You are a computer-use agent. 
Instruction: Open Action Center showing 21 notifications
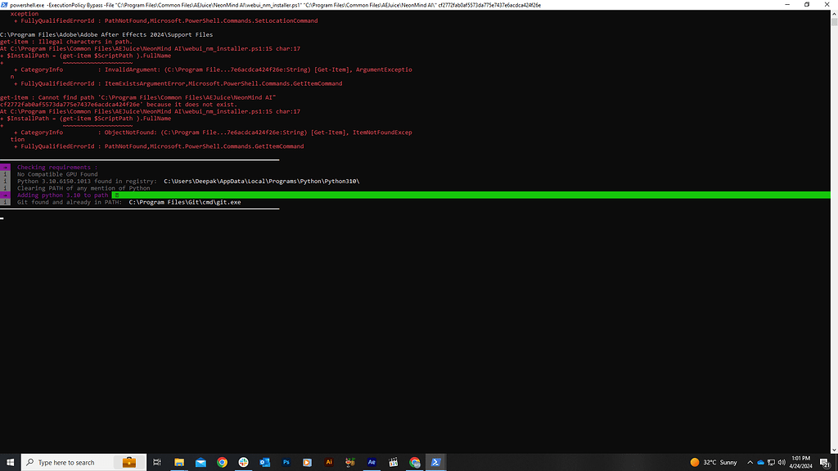[827, 462]
